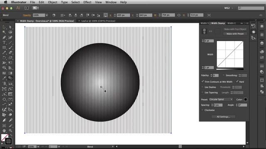Screen dimensions: 266x149
Task: Select the Paintbrush tool
Action: click(10, 48)
